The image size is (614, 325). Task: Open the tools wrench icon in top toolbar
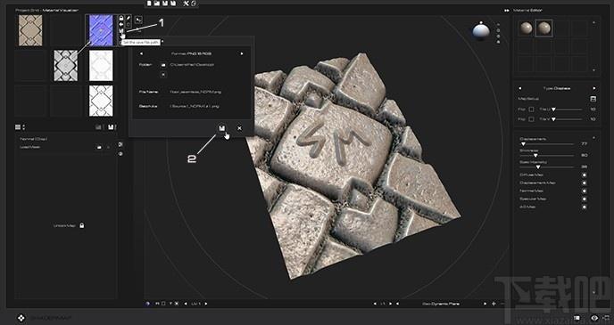tap(186, 4)
